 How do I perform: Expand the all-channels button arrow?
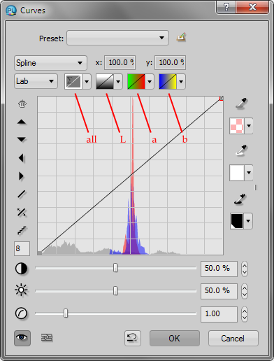pyautogui.click(x=87, y=82)
